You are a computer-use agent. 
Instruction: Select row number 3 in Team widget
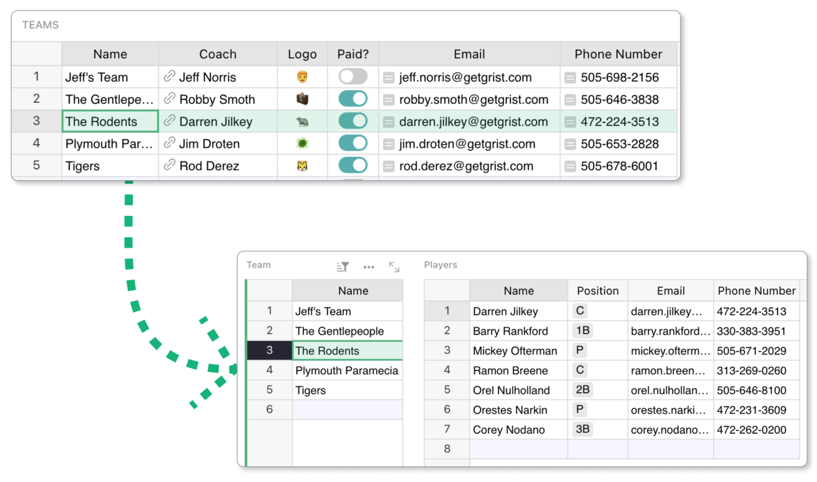pyautogui.click(x=270, y=350)
